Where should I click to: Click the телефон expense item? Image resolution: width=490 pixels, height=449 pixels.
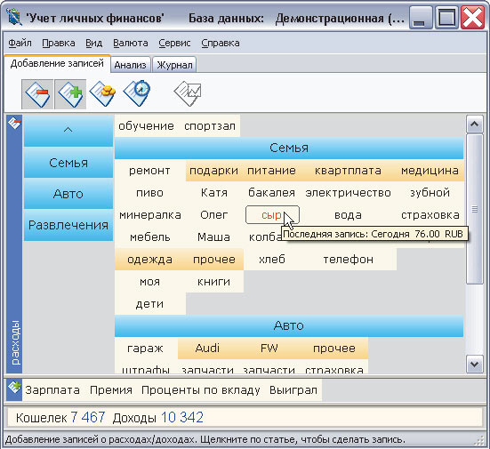pos(348,260)
